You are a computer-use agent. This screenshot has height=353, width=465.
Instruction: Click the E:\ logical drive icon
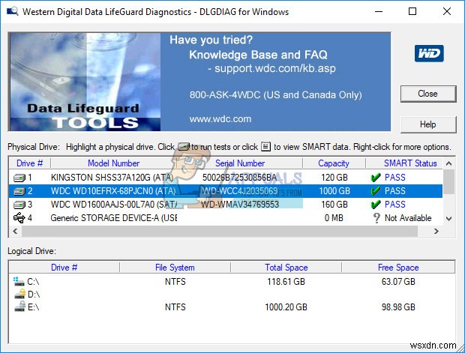tap(19, 307)
